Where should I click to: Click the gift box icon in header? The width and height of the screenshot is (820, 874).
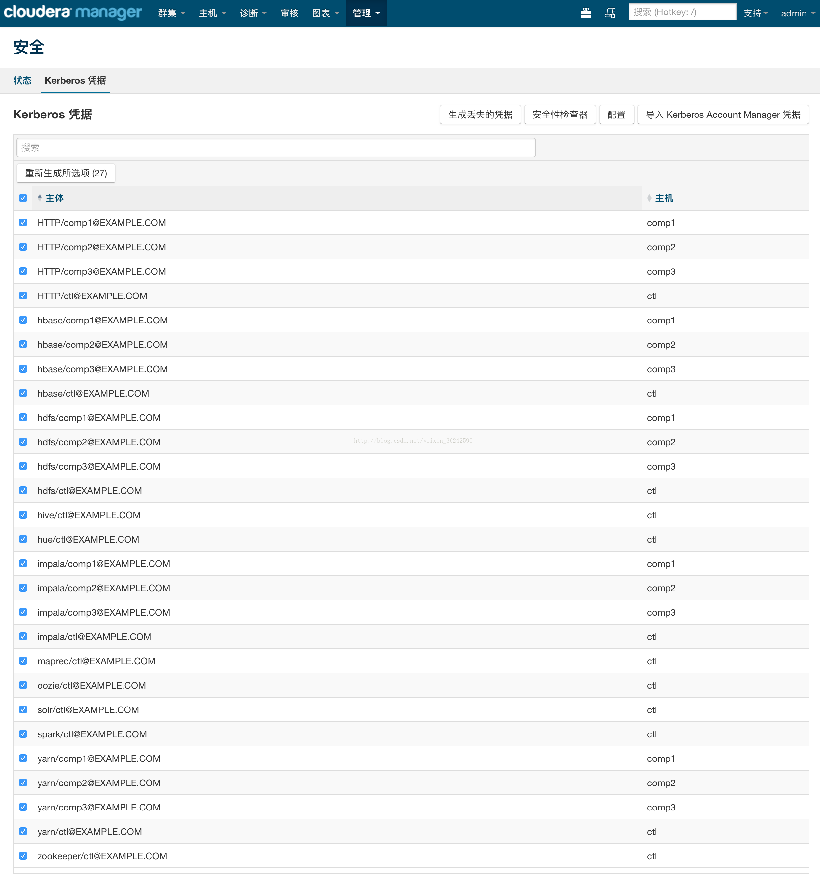coord(586,13)
